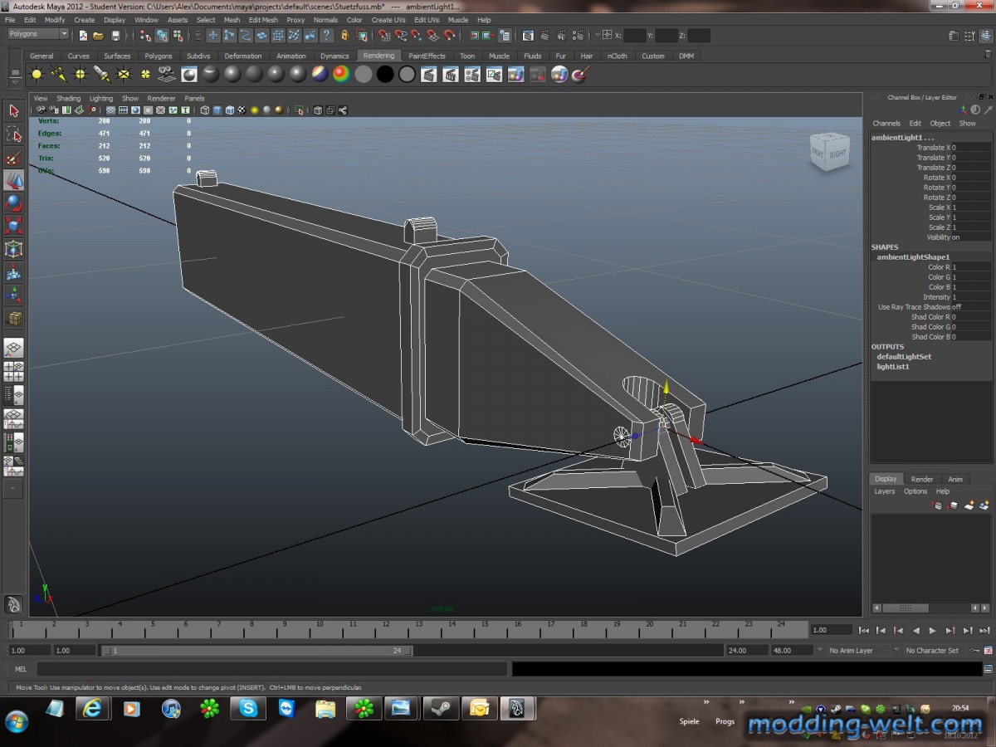Open the script editor icon

pyautogui.click(x=988, y=669)
